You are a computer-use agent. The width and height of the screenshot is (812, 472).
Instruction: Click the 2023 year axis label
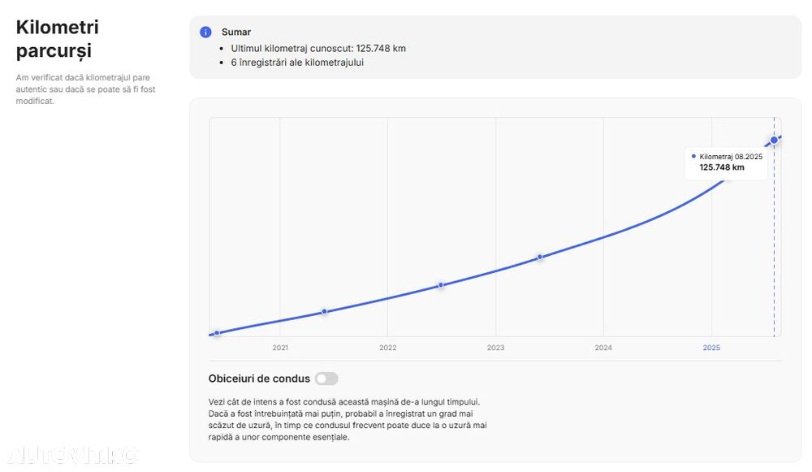pyautogui.click(x=495, y=348)
